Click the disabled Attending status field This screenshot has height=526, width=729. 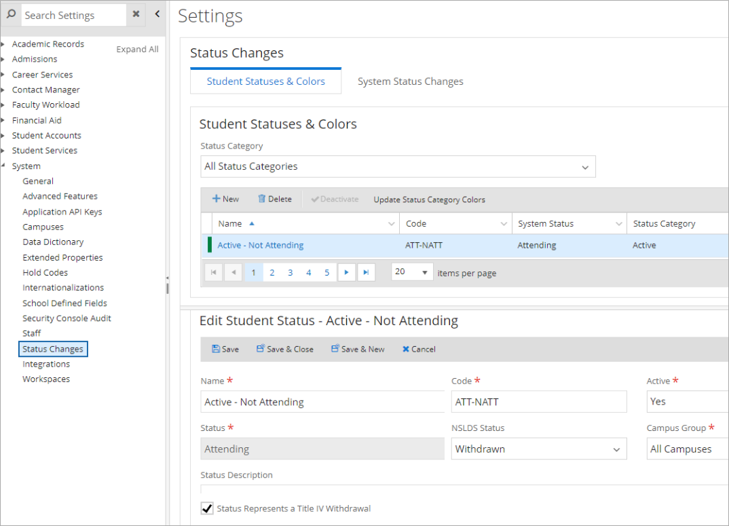click(322, 449)
